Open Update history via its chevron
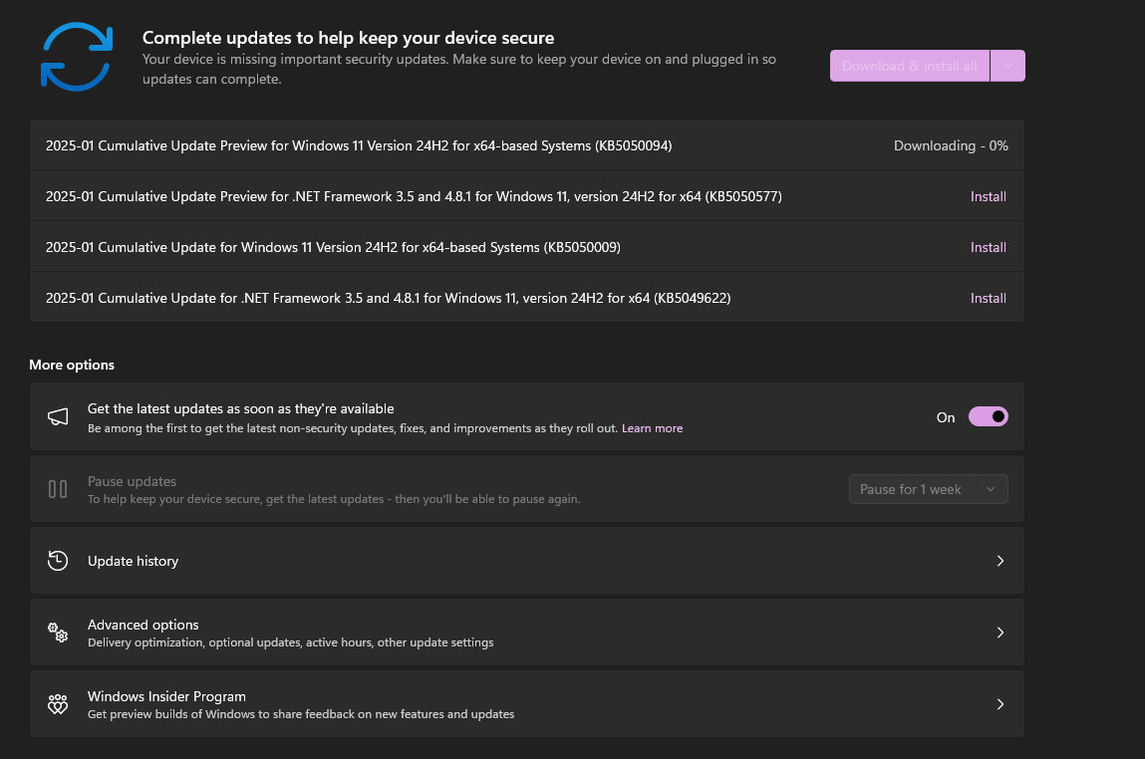The width and height of the screenshot is (1145, 759). click(x=1001, y=561)
